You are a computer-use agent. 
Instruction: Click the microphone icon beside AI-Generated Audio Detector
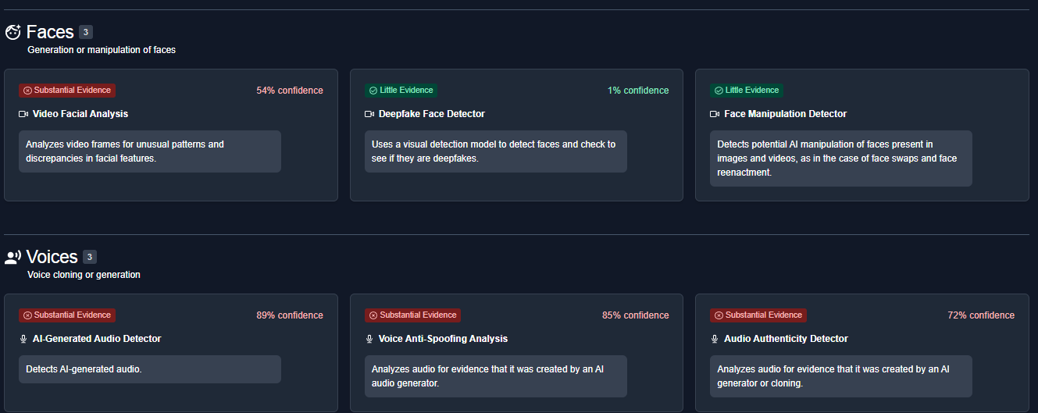(x=23, y=339)
